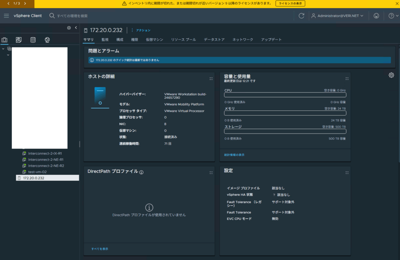Open the アクション actions menu

tap(141, 30)
